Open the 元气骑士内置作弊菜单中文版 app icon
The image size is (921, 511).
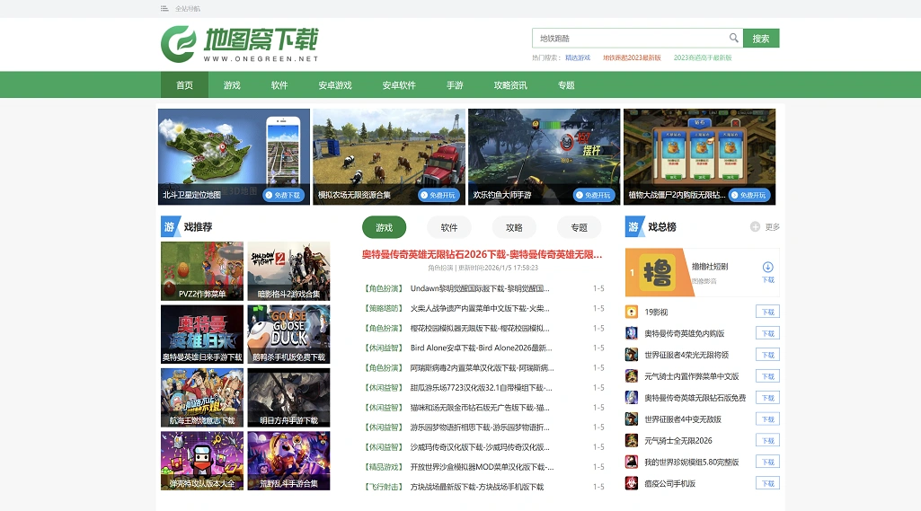click(632, 376)
